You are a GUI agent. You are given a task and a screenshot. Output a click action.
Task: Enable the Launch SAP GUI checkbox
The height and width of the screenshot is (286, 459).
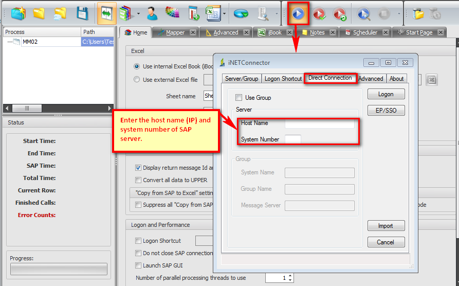click(138, 265)
